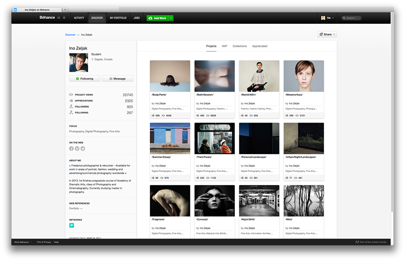405x261 pixels.
Task: Open the /Urban/Night/Landscapes/ thumbnail
Action: coord(304,138)
